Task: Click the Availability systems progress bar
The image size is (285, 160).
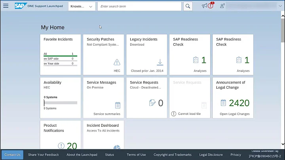Action: coord(61,103)
